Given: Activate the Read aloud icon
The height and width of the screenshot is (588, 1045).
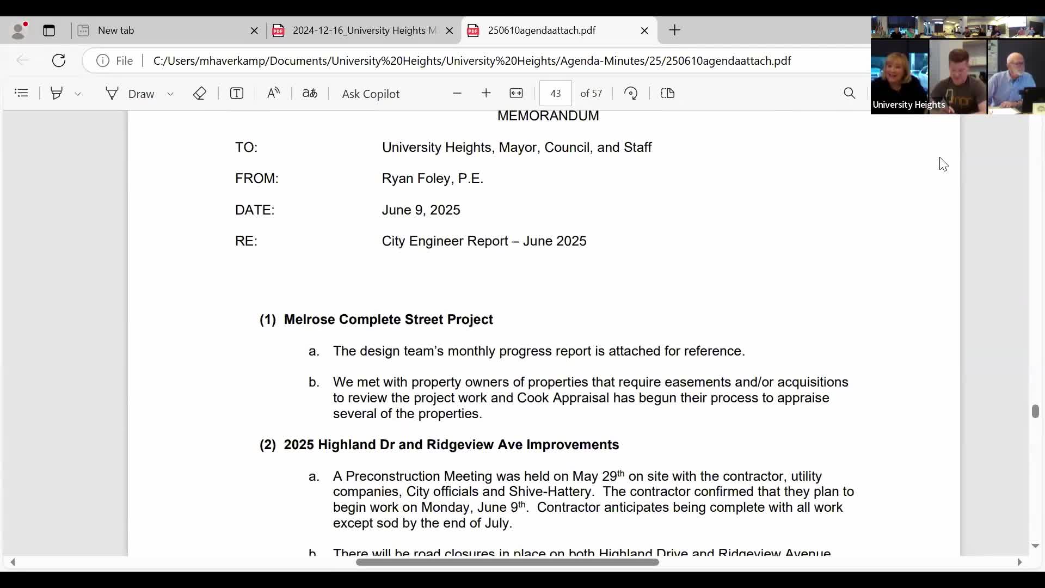Looking at the screenshot, I should click(x=274, y=94).
